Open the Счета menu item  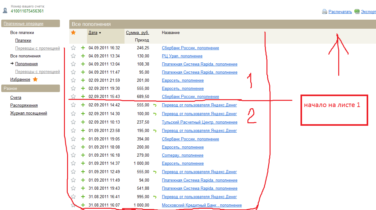pyautogui.click(x=16, y=98)
